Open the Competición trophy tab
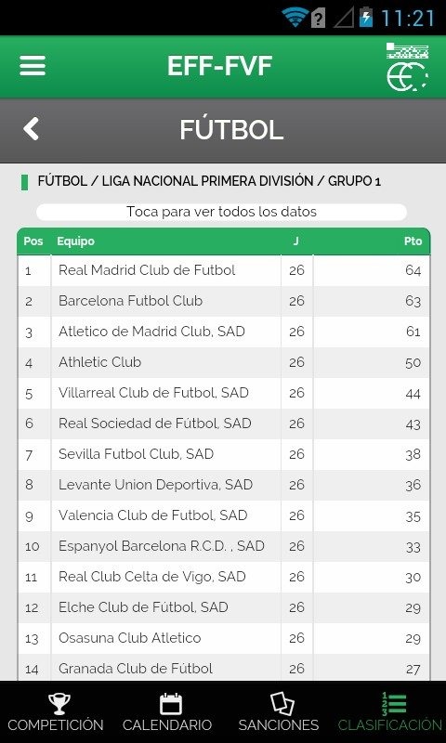The height and width of the screenshot is (743, 446). (x=56, y=711)
